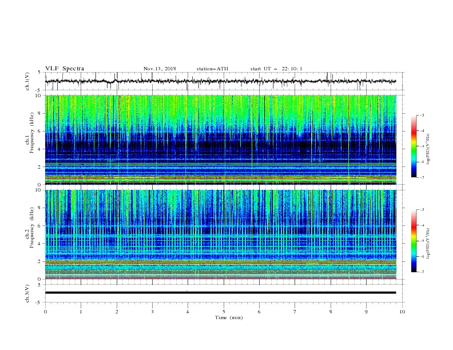The width and height of the screenshot is (453, 350).
Task: Click the ch.1 spectrogram panel
Action: [220, 140]
